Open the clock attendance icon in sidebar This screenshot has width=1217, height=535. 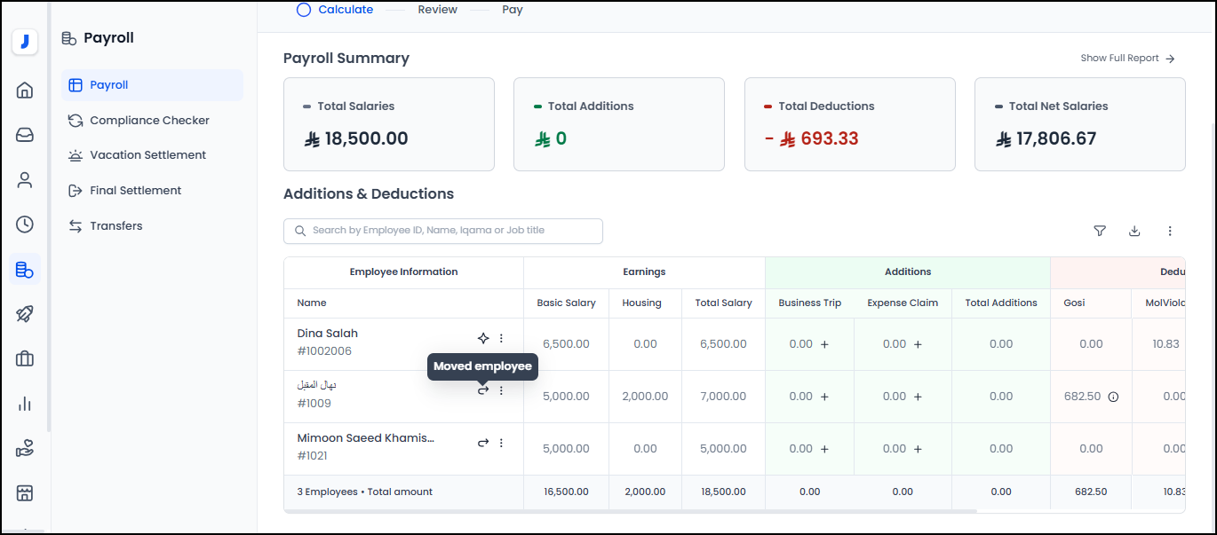coord(25,224)
